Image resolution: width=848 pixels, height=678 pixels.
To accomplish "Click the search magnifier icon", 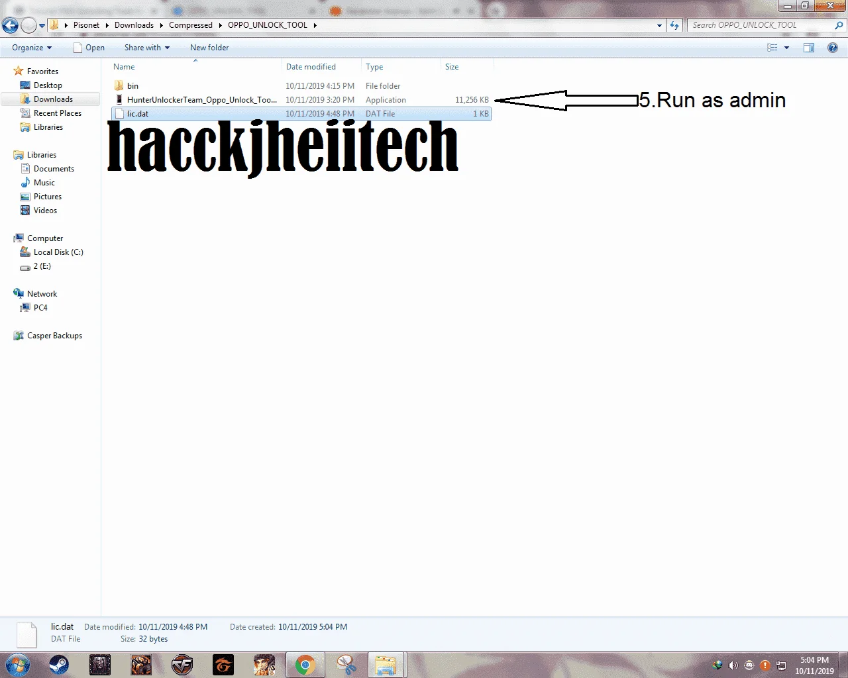I will point(839,25).
